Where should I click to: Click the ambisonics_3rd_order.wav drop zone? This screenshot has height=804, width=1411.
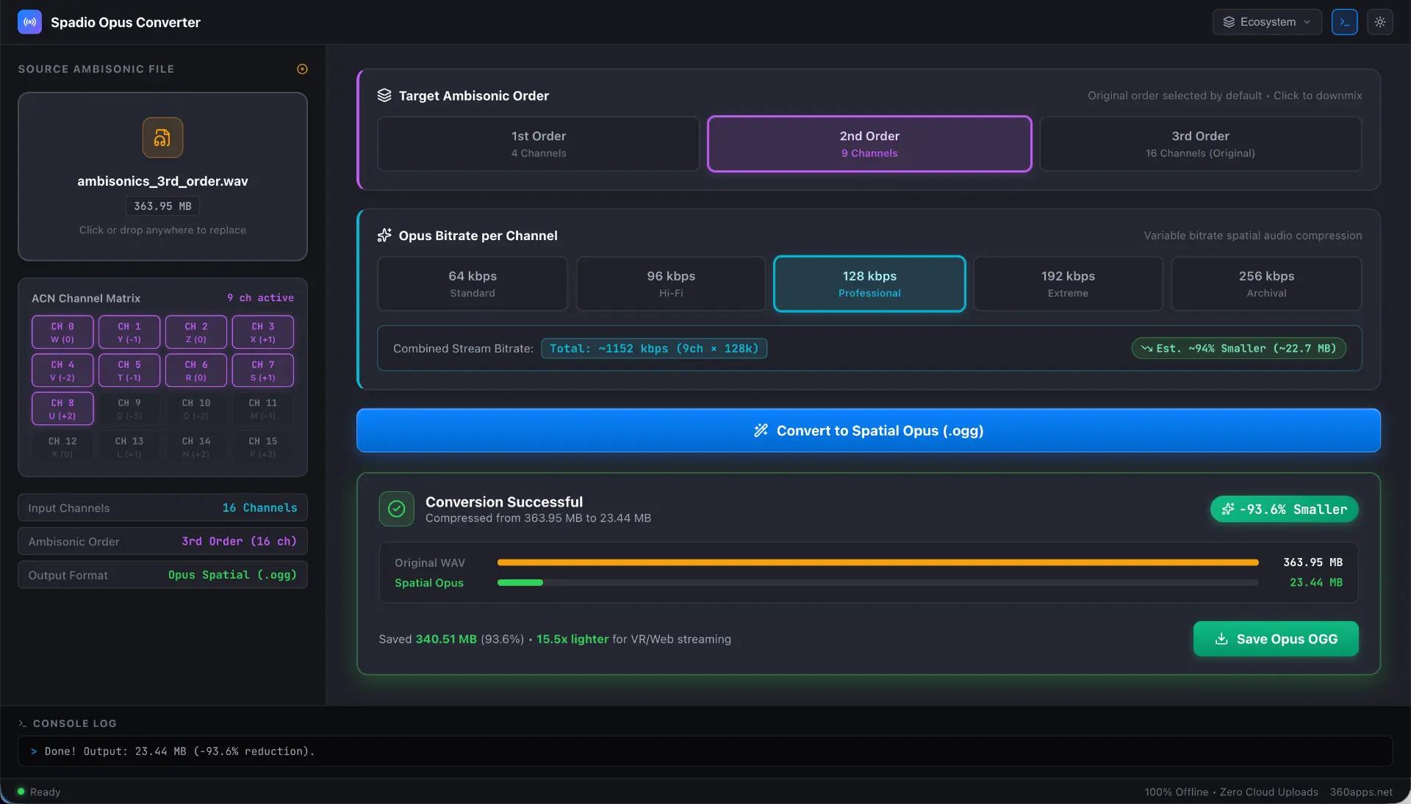pos(162,176)
